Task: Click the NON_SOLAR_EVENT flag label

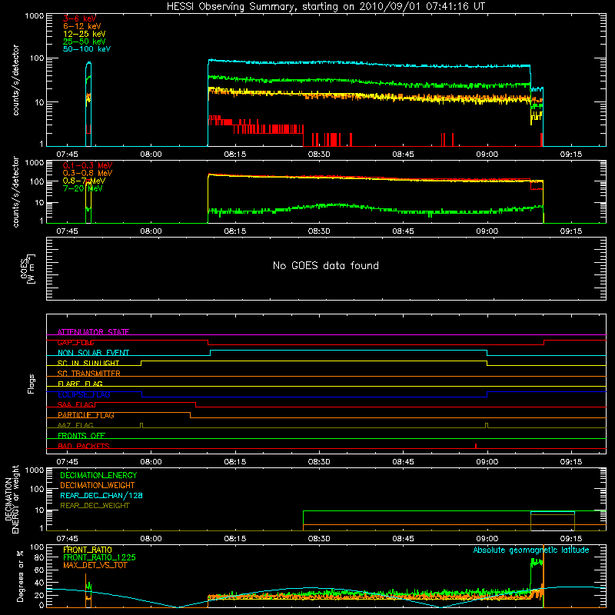Action: pos(93,353)
